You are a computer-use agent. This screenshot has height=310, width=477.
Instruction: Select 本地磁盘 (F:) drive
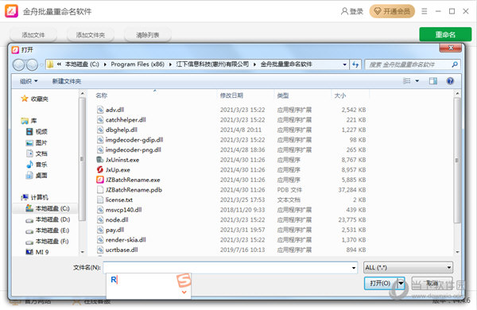(x=48, y=242)
